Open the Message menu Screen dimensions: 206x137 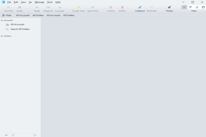(39, 2)
